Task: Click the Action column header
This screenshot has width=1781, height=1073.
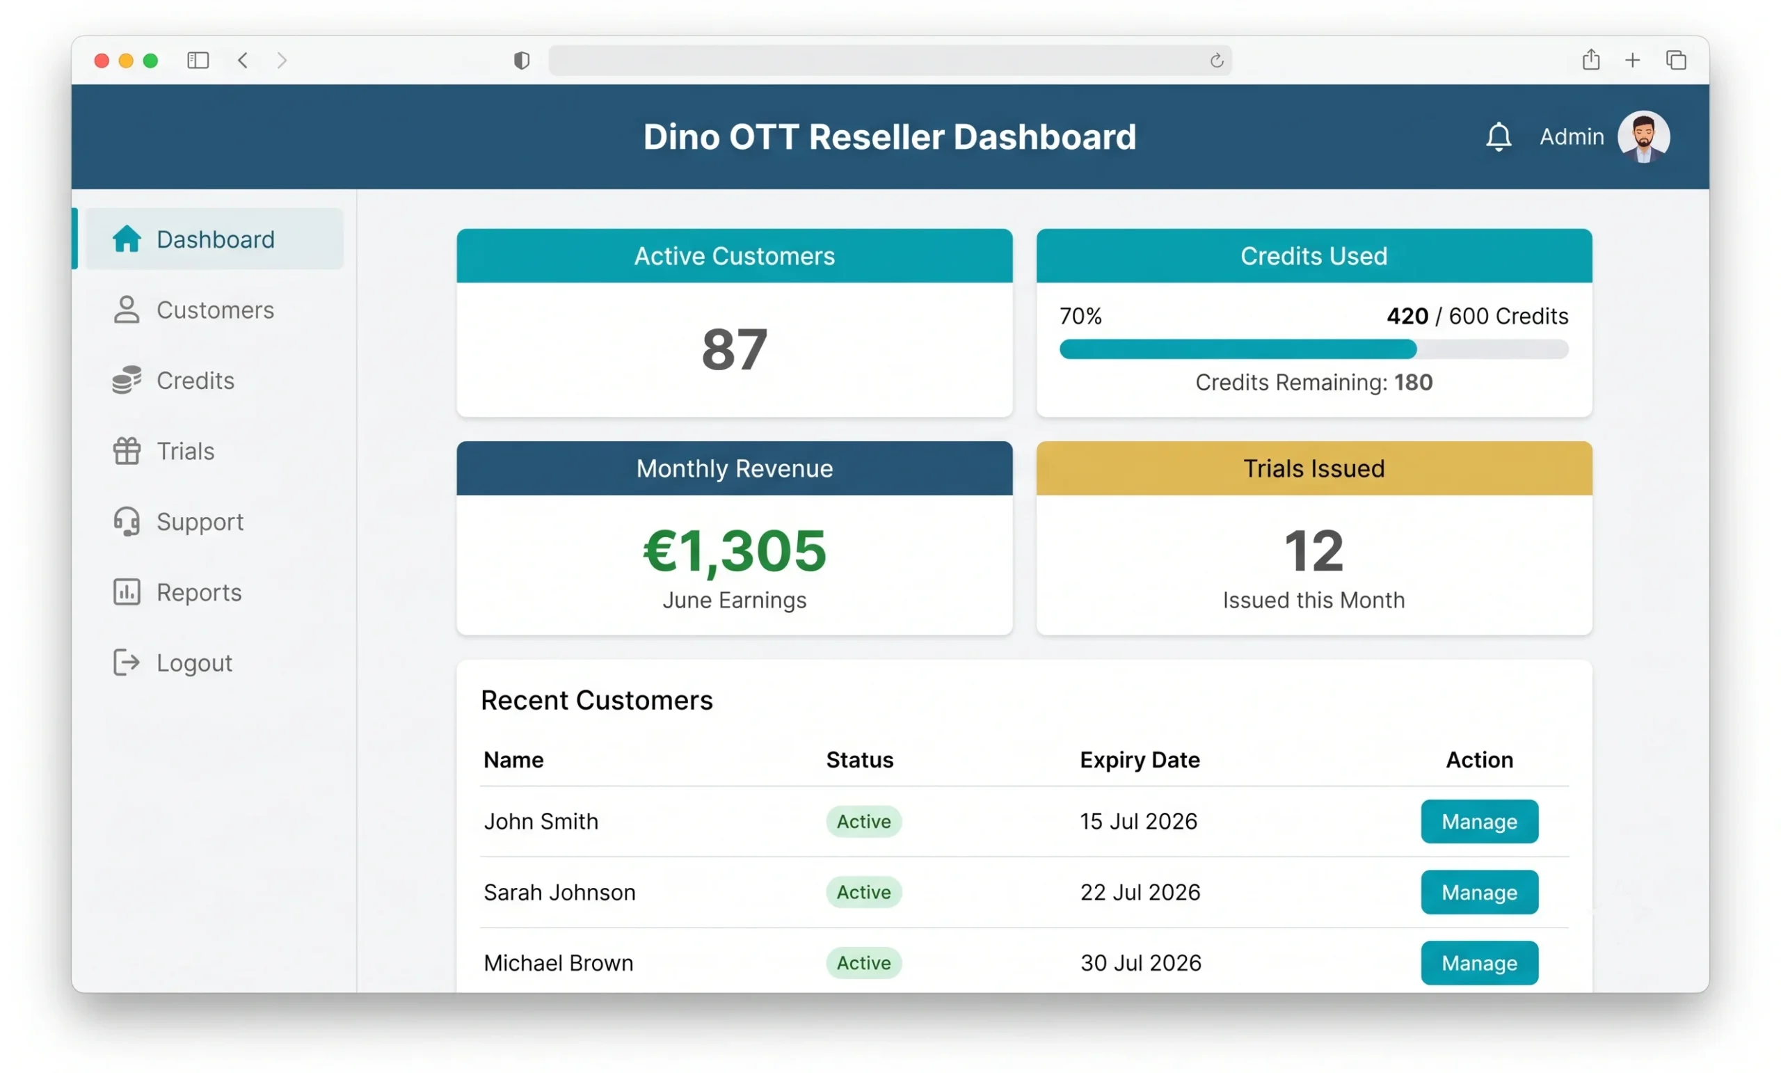Action: pyautogui.click(x=1479, y=760)
